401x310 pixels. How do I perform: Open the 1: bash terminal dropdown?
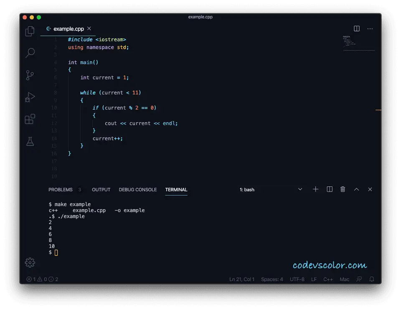[271, 190]
